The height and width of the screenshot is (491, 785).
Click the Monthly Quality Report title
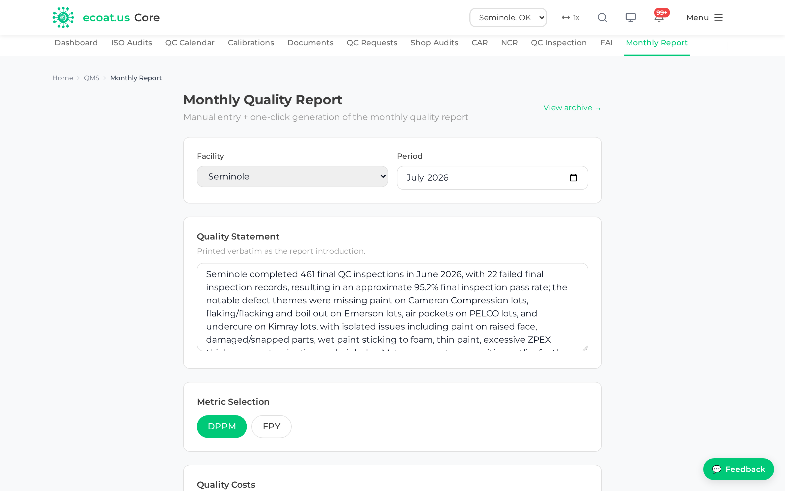click(x=262, y=100)
